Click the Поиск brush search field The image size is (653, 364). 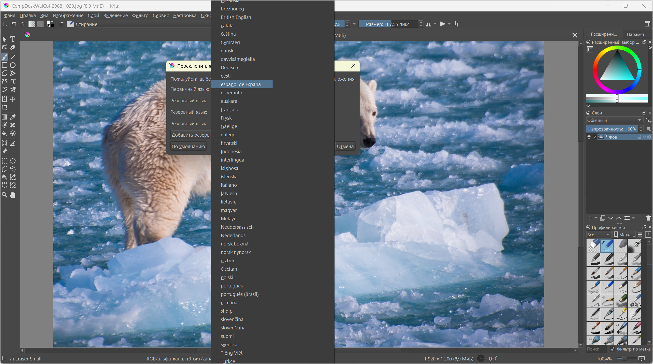click(596, 349)
